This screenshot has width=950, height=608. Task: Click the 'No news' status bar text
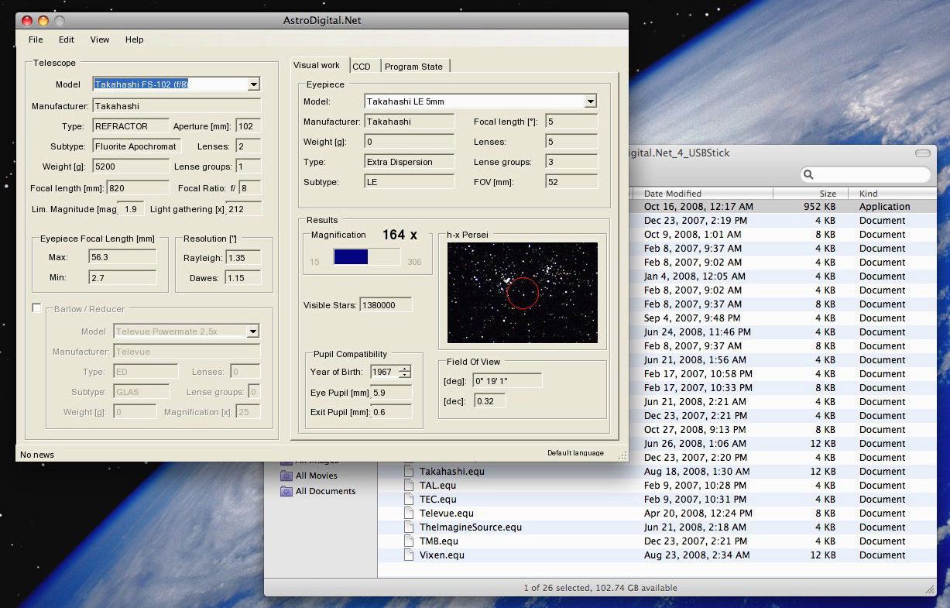point(37,455)
